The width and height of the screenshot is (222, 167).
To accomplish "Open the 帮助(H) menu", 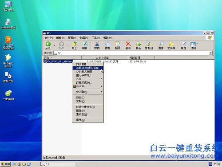I will pyautogui.click(x=107, y=38).
